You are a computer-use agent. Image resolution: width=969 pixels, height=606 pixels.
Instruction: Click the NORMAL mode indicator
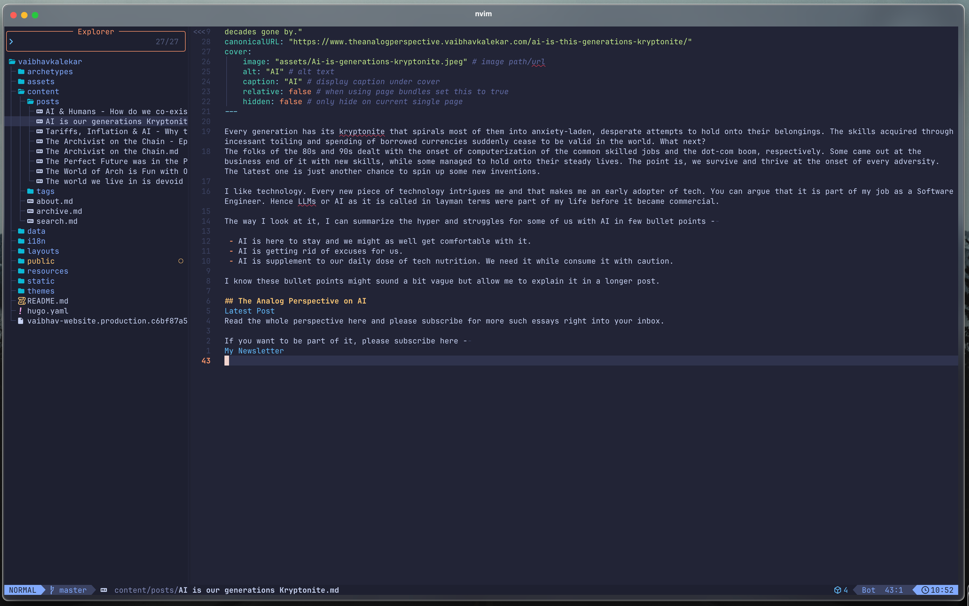pos(22,590)
